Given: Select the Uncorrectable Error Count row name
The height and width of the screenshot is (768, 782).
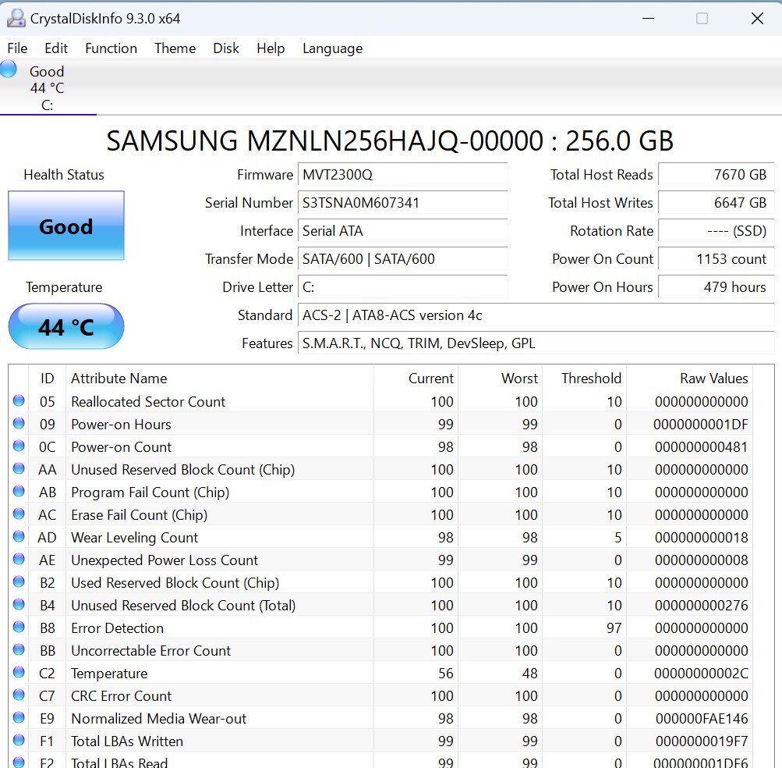Looking at the screenshot, I should tap(151, 651).
